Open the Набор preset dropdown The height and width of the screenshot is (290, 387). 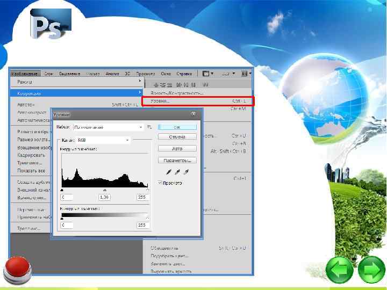coord(109,127)
